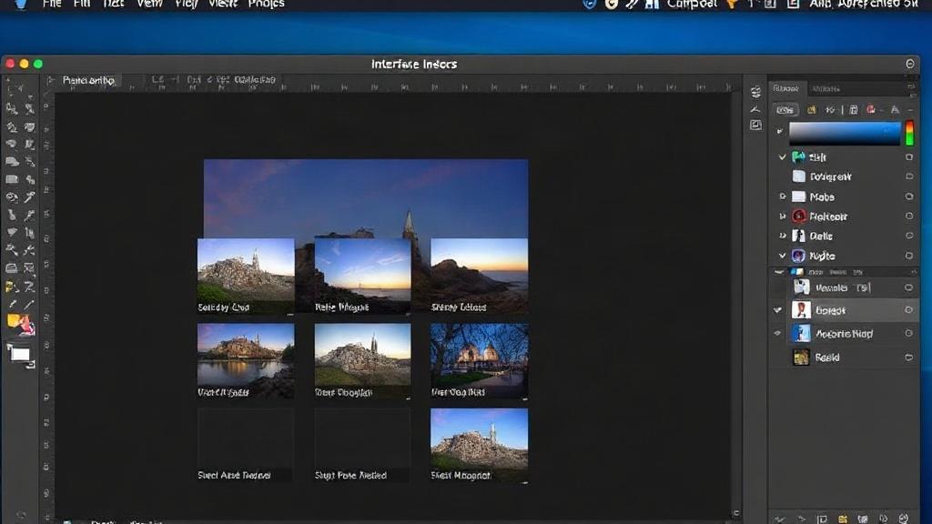Toggle the circle at the Oelis row's right
This screenshot has width=932, height=524.
click(909, 236)
